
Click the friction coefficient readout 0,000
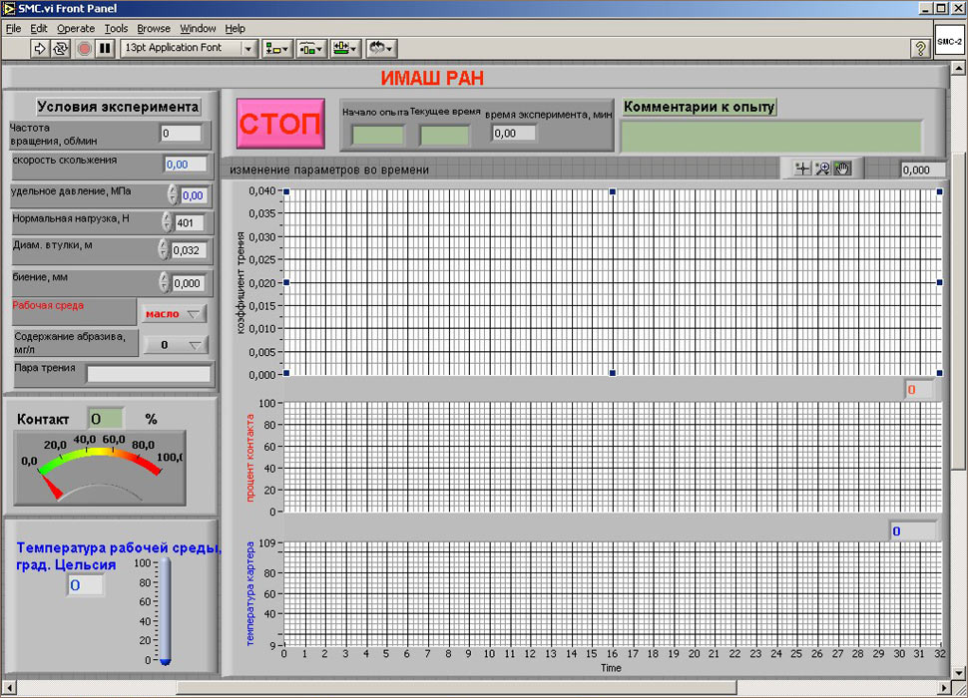tap(922, 171)
